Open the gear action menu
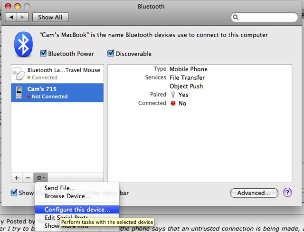 tap(40, 178)
